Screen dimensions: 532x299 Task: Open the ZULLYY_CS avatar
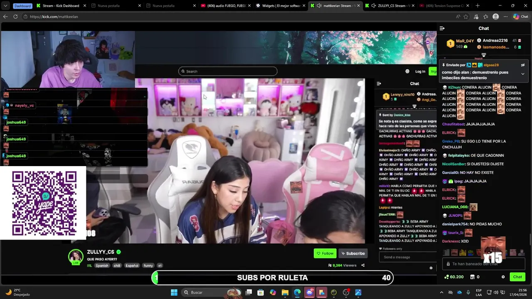[x=76, y=257]
